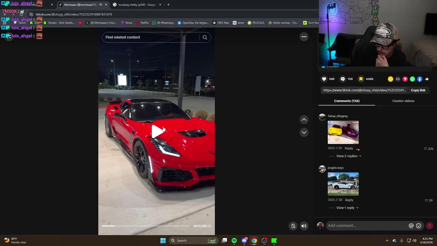The width and height of the screenshot is (437, 246).
Task: Reply to jorgito.toys comment
Action: click(x=349, y=200)
